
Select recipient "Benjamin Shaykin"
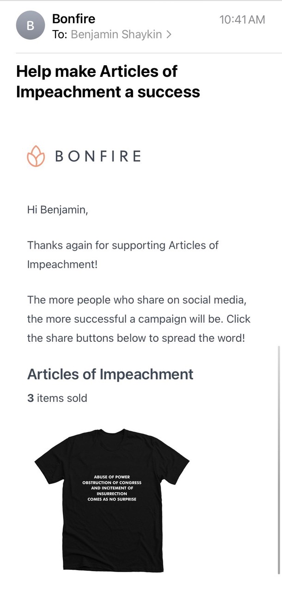pyautogui.click(x=117, y=35)
